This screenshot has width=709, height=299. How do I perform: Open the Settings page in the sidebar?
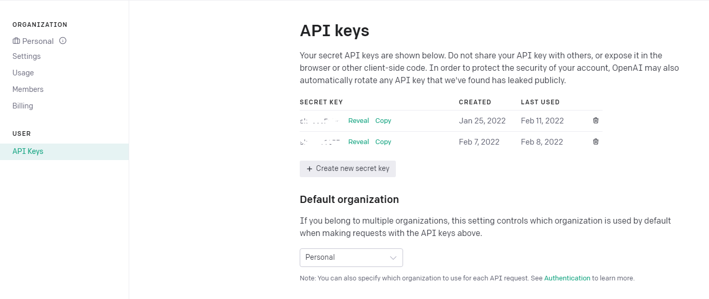[x=26, y=56]
